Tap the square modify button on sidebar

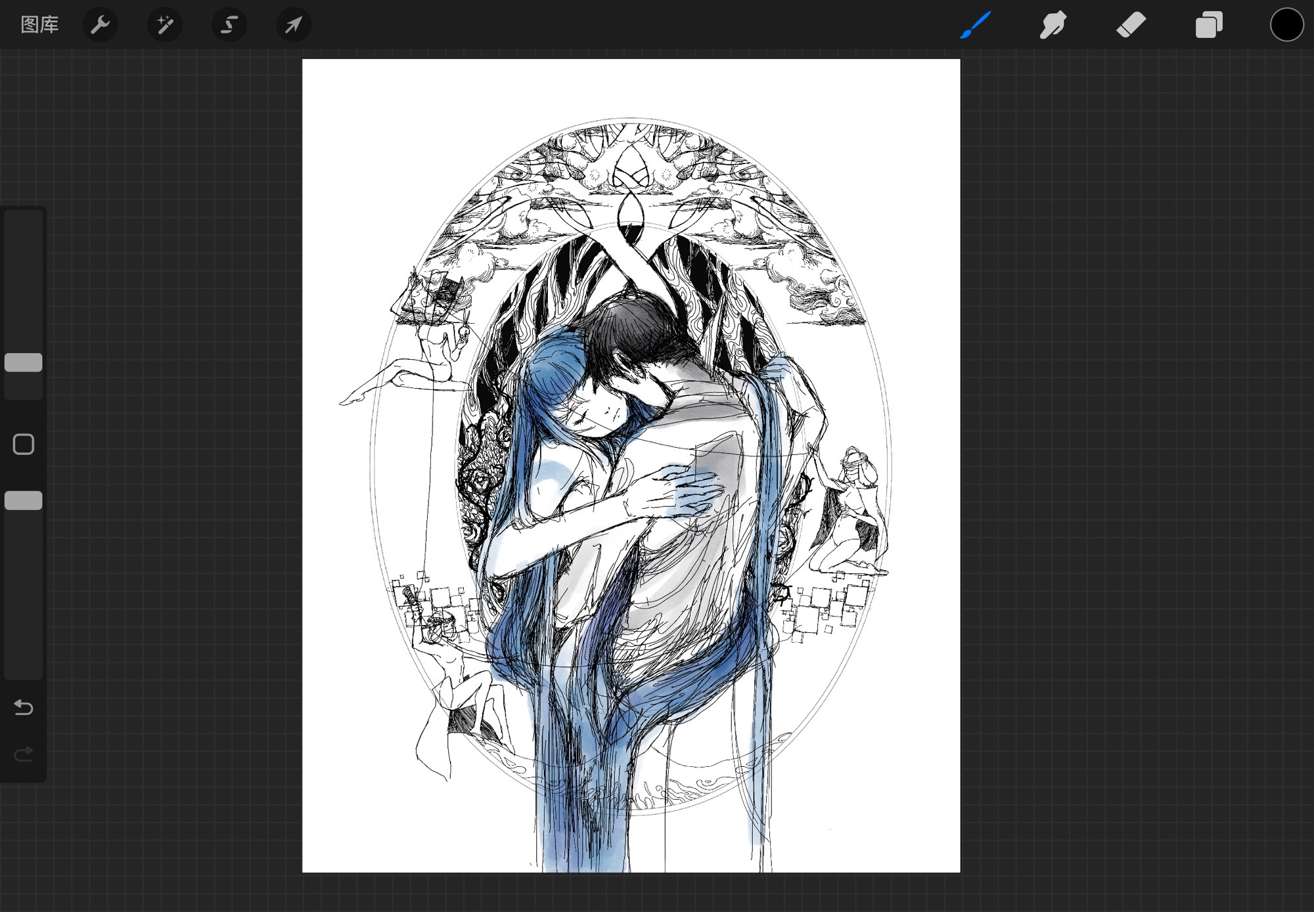[x=24, y=445]
